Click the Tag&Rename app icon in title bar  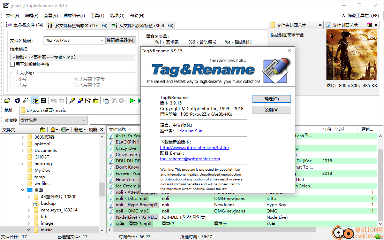point(6,5)
